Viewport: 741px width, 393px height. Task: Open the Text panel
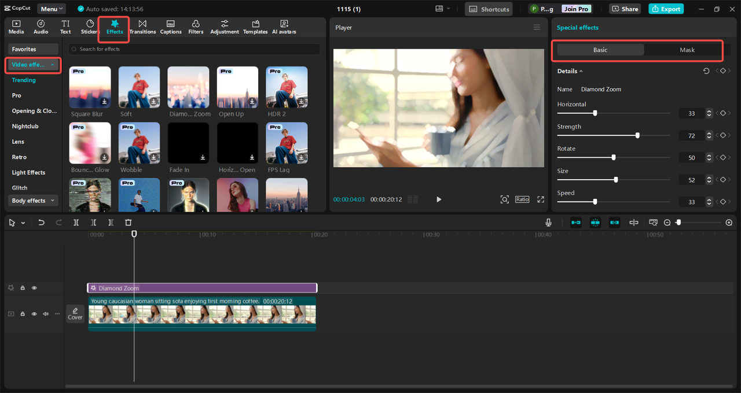click(65, 27)
